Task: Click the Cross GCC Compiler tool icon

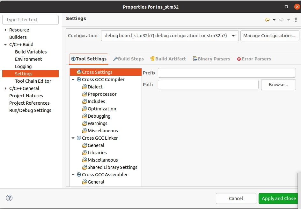Action: (79, 79)
